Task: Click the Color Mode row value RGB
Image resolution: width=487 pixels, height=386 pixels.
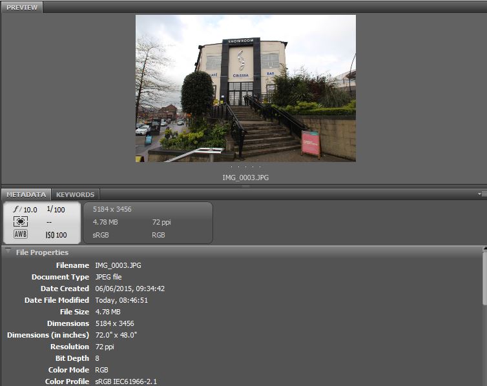Action: click(x=101, y=370)
